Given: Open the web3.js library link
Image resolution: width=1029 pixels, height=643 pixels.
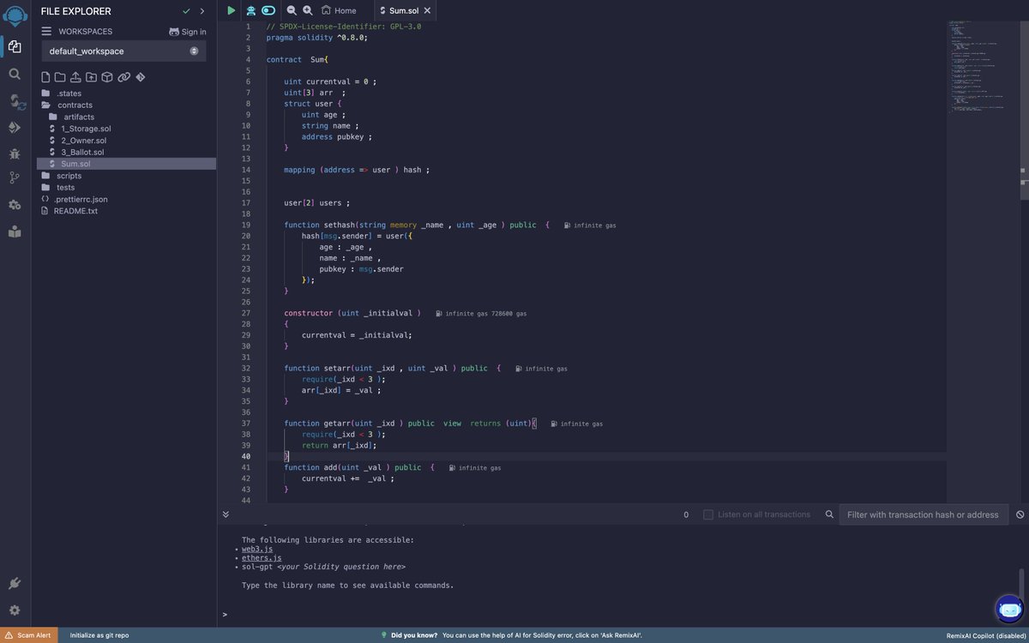Looking at the screenshot, I should (x=257, y=549).
